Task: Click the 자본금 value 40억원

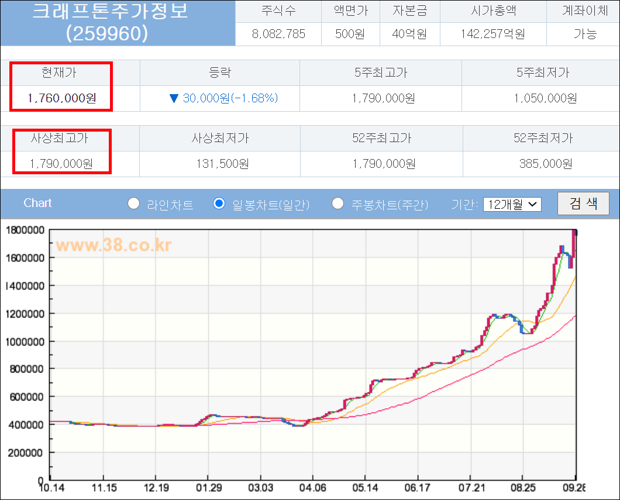Action: click(x=409, y=34)
